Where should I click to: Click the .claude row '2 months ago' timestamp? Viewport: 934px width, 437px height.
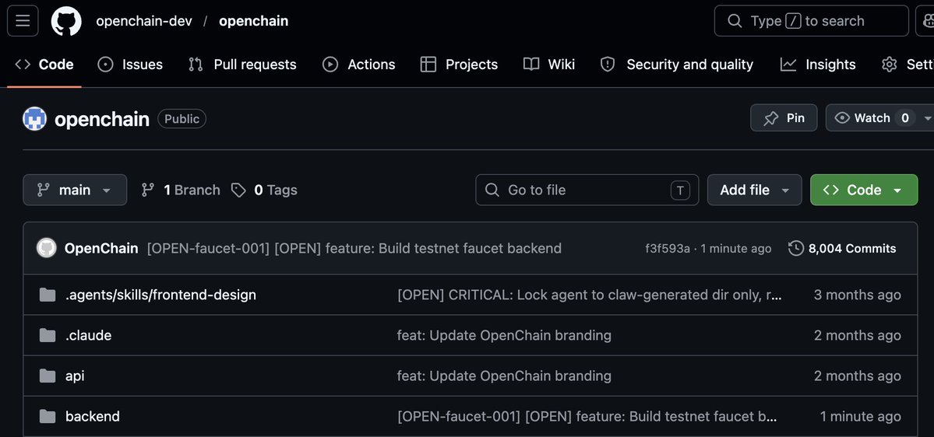click(857, 335)
